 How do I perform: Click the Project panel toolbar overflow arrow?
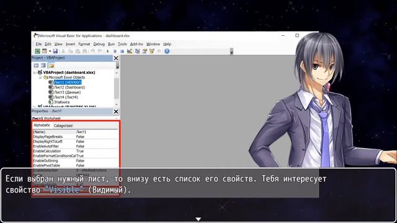coord(117,66)
